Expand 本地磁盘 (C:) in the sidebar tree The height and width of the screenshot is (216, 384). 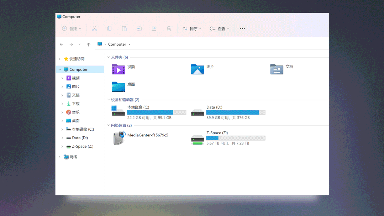(x=62, y=129)
